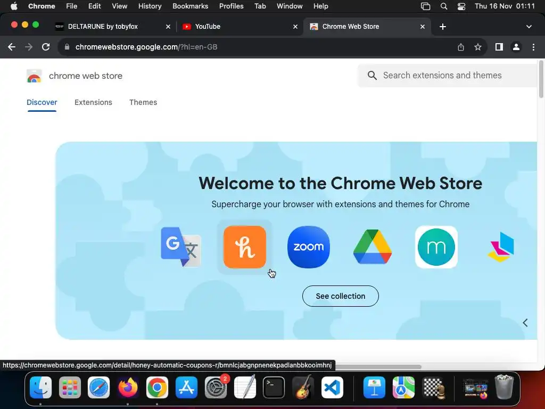Open the File menu

(72, 6)
